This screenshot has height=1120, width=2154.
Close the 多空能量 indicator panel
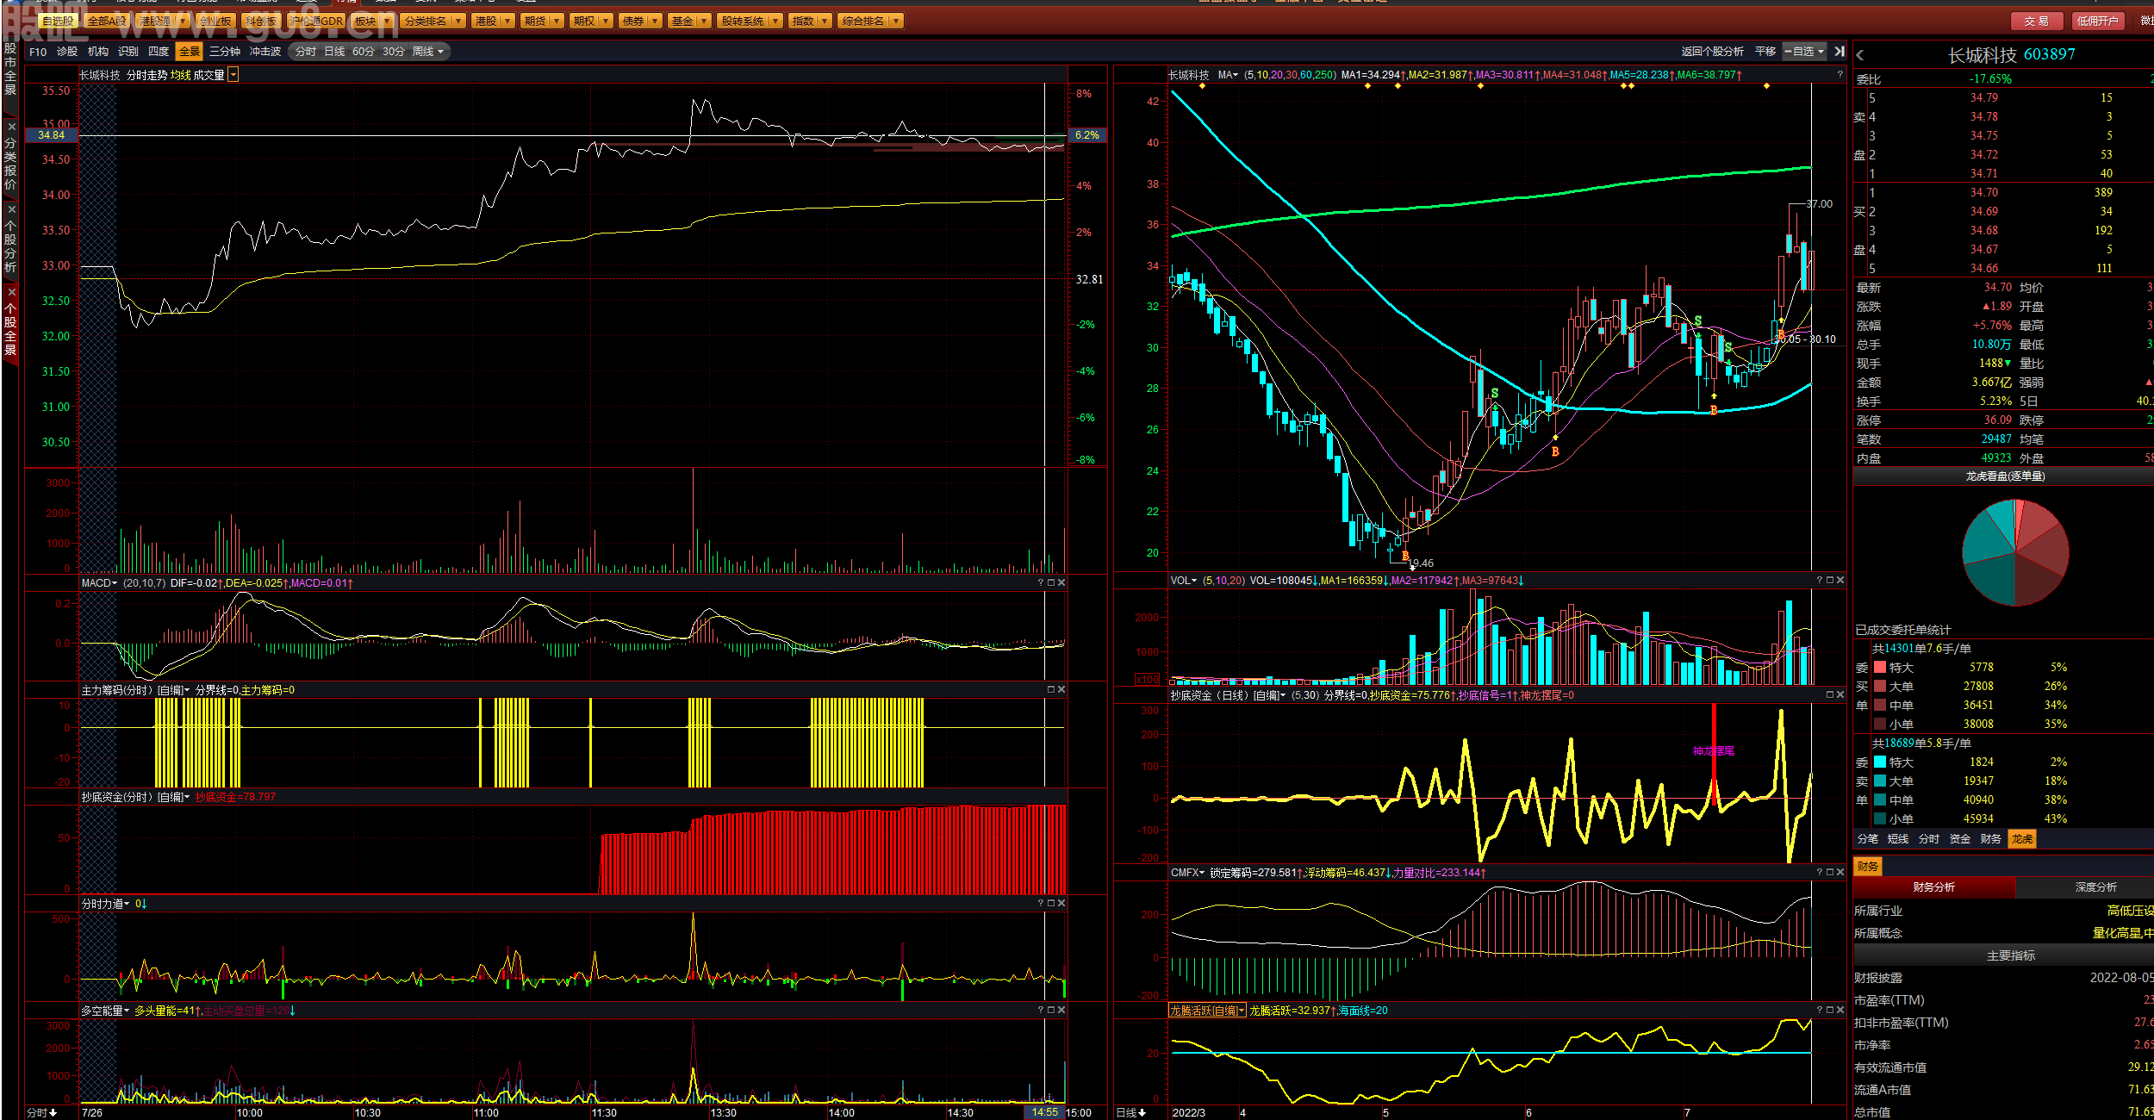[x=1061, y=1011]
